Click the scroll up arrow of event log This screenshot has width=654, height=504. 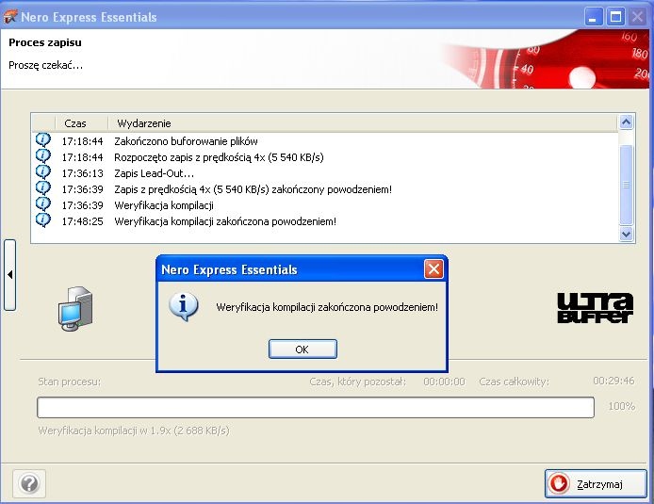[x=626, y=122]
